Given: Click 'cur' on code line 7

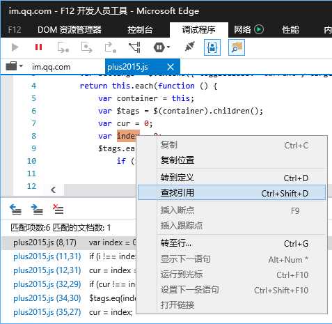Looking at the screenshot, I should [x=123, y=123].
